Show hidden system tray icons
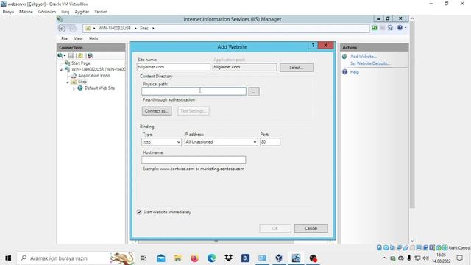The image size is (471, 265). click(x=384, y=258)
